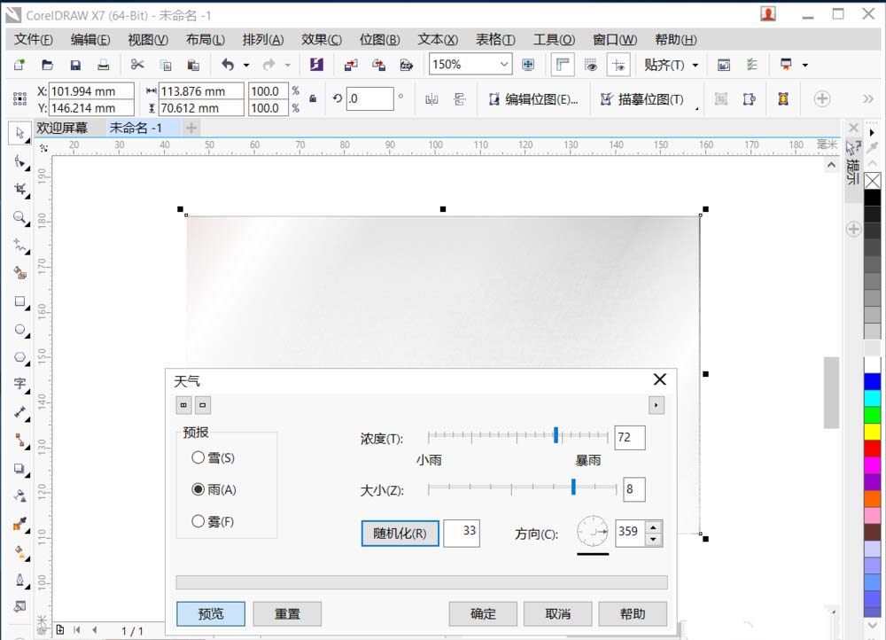Select the 雨 radio button

[x=198, y=490]
